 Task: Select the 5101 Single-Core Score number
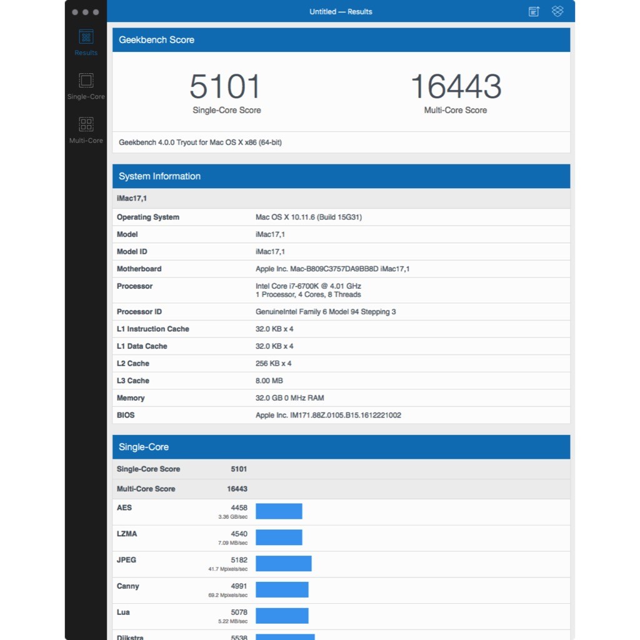click(x=225, y=86)
